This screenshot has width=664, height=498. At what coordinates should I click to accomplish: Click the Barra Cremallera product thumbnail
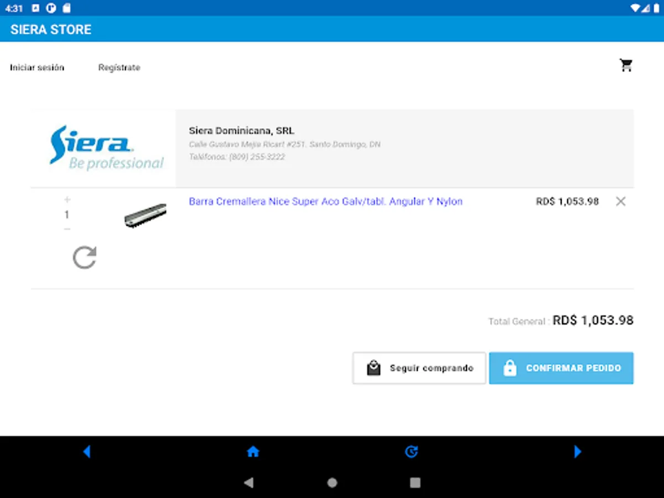(145, 216)
